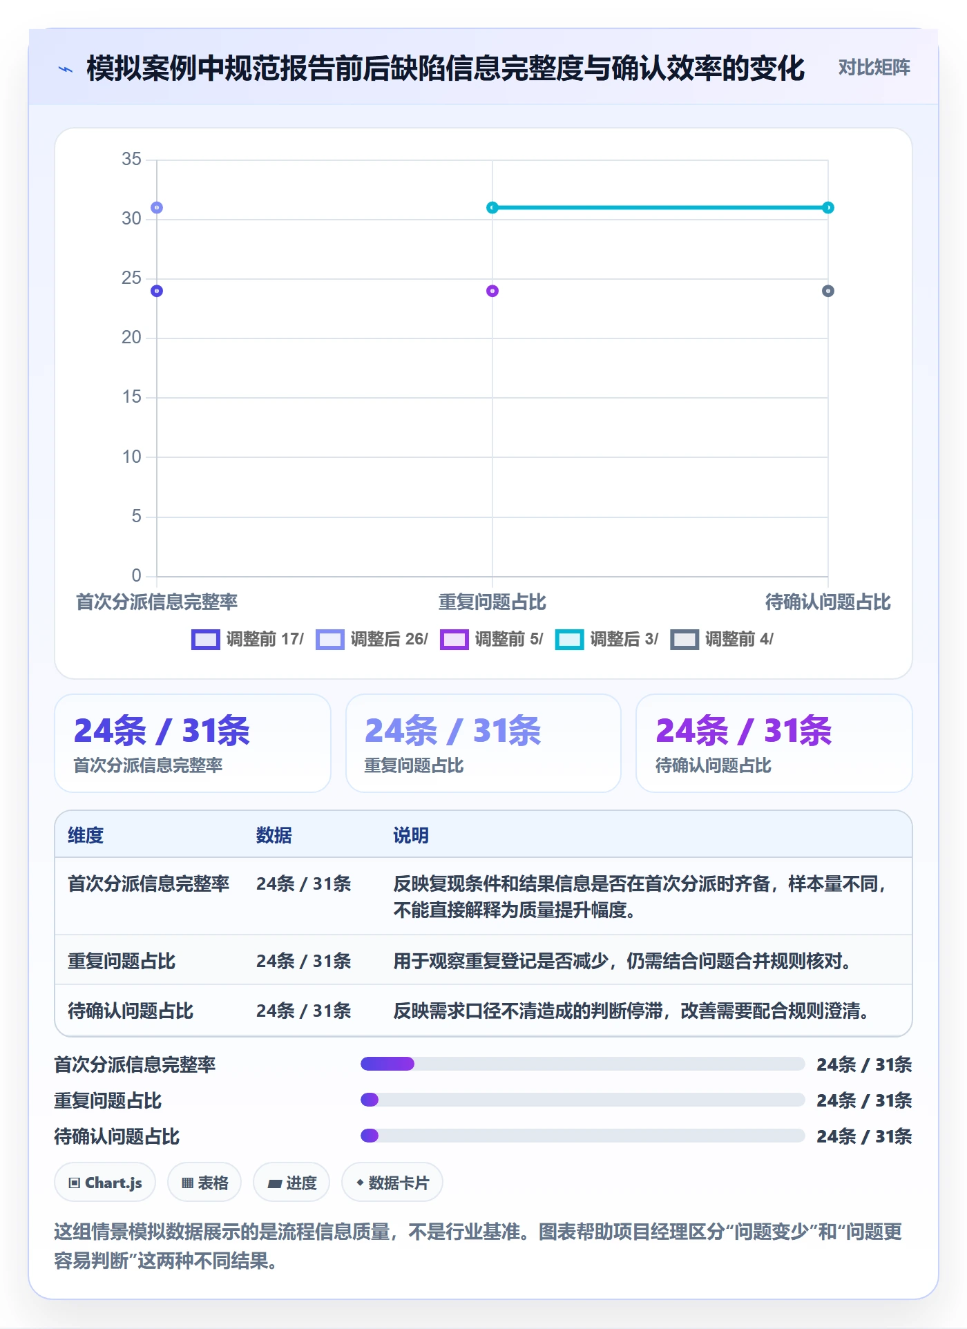967x1329 pixels.
Task: Click the 首次分派信息完整率 progress bar
Action: coord(582,1064)
